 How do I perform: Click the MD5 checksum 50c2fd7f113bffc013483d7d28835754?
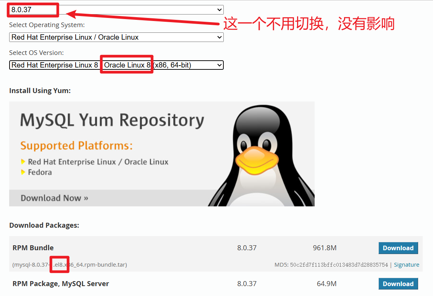pos(339,265)
